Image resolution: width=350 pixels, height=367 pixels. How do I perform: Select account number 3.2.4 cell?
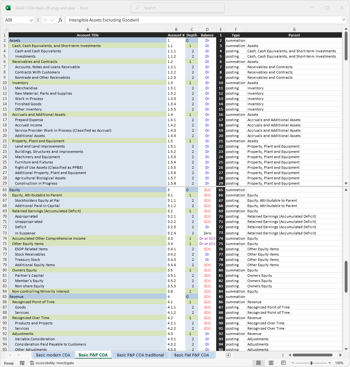click(176, 233)
